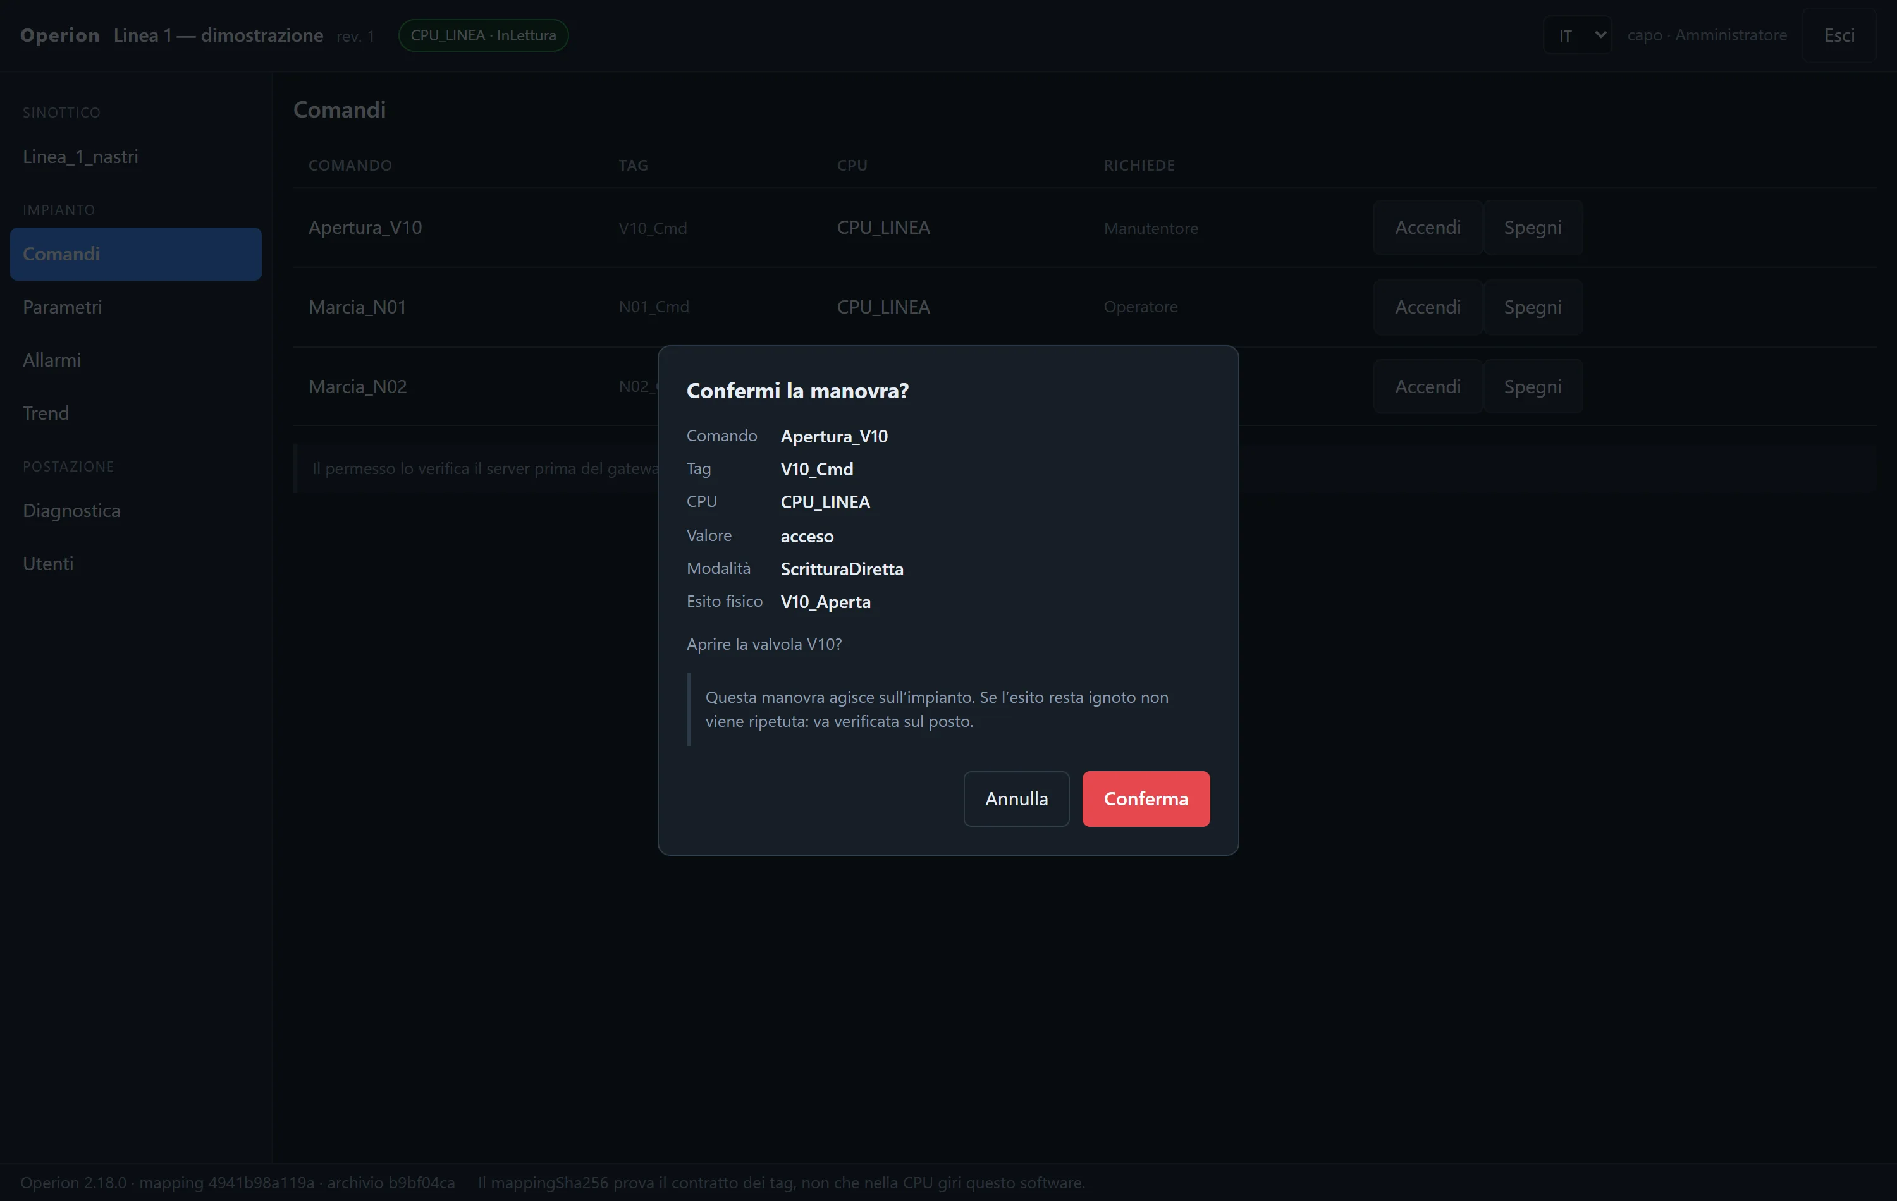This screenshot has width=1897, height=1201.
Task: Click the Operion brand name in the header
Action: (x=60, y=35)
